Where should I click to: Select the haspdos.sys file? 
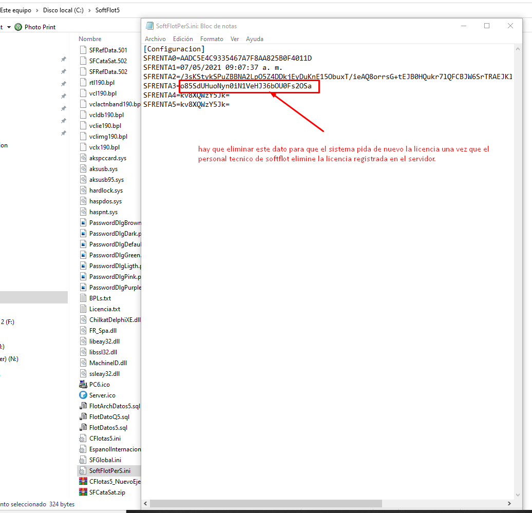[x=105, y=201]
